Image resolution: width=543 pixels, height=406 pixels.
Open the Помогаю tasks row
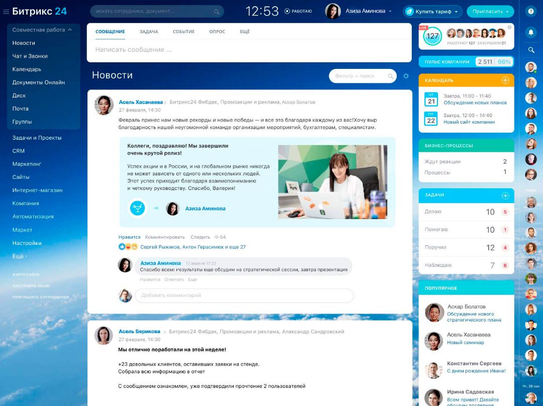click(466, 230)
